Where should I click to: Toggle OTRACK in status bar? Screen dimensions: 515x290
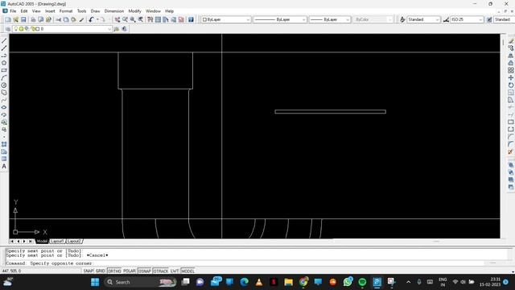point(161,271)
